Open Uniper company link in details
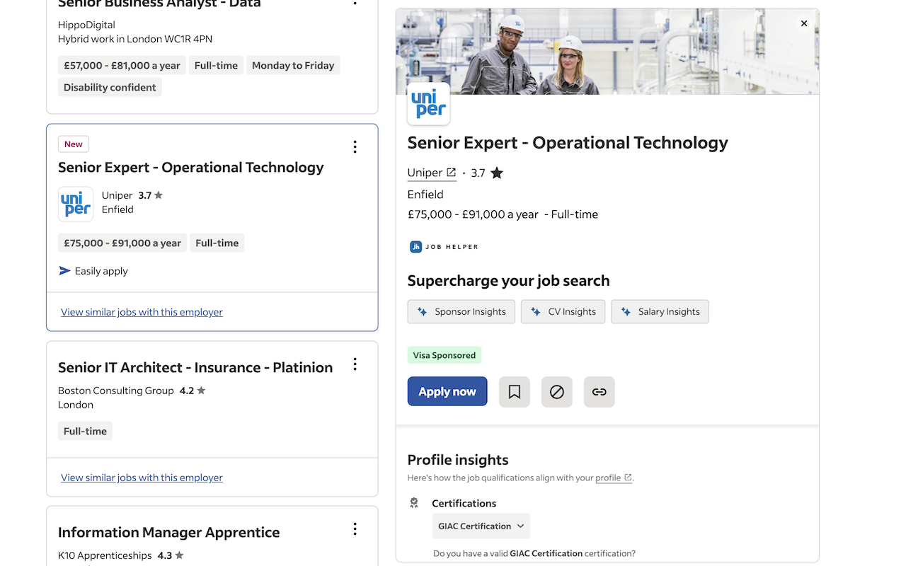Viewport: 906px width, 566px height. click(x=432, y=173)
